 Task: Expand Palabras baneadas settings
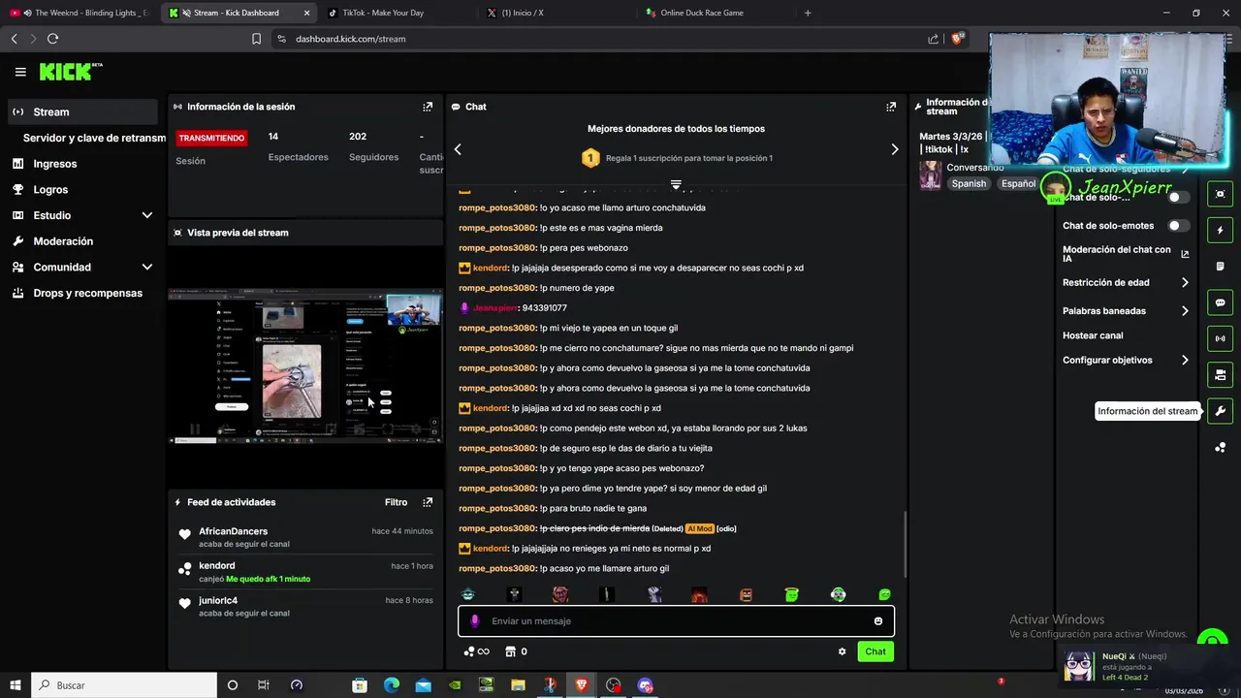1185,311
